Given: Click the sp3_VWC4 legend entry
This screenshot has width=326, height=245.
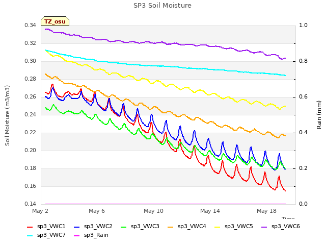Looking at the screenshot, I should [187, 227].
